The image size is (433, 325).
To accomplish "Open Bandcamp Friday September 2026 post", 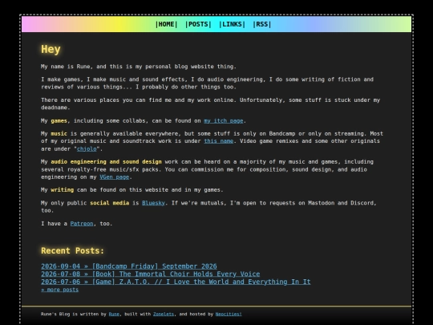I will click(x=129, y=266).
